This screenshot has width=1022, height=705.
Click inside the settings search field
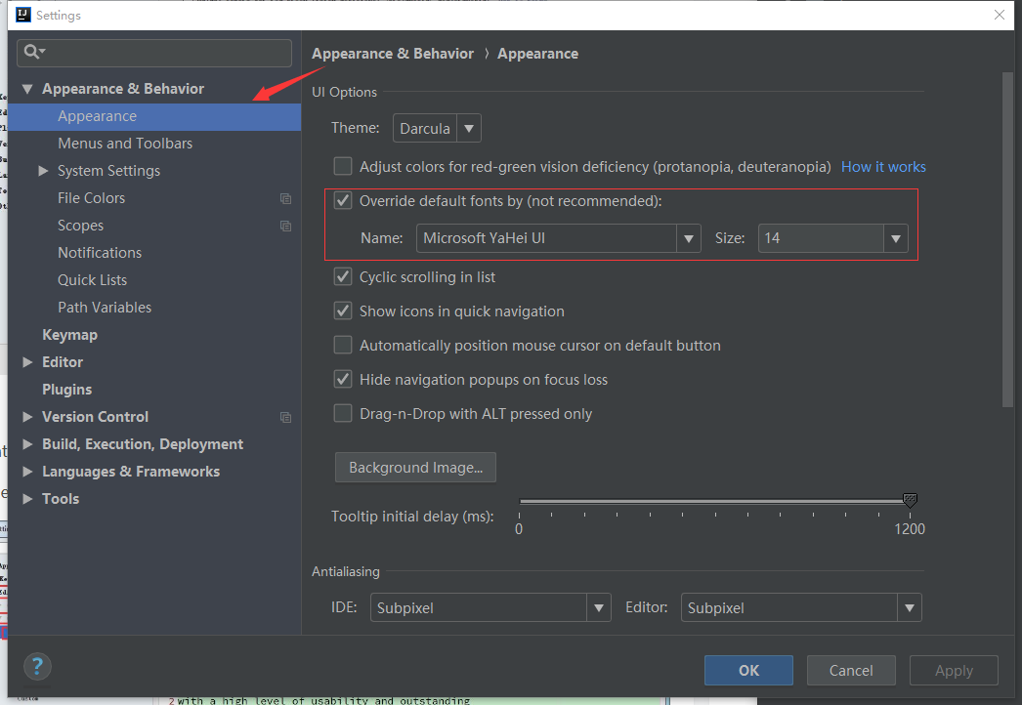pos(154,53)
